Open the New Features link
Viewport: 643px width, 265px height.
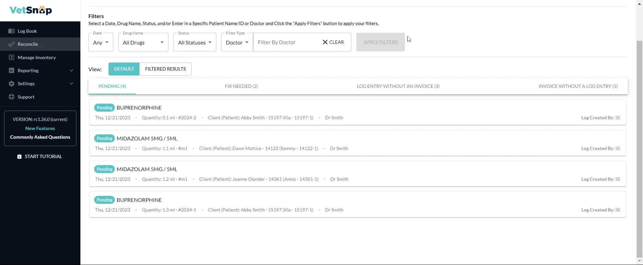40,128
